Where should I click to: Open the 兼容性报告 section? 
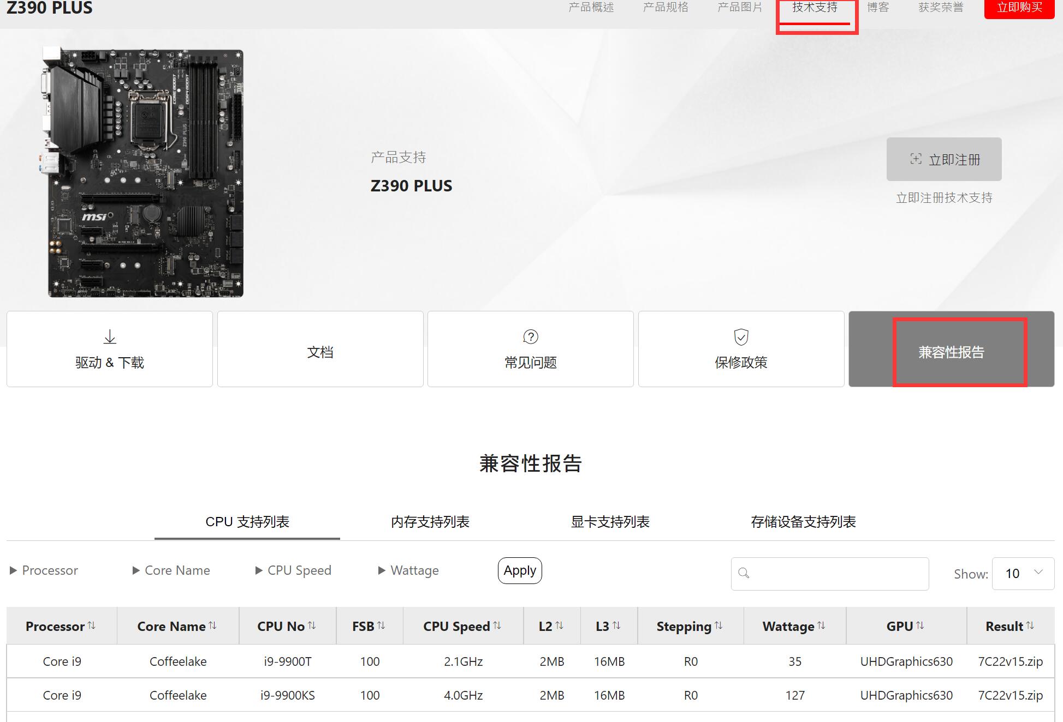(x=951, y=349)
